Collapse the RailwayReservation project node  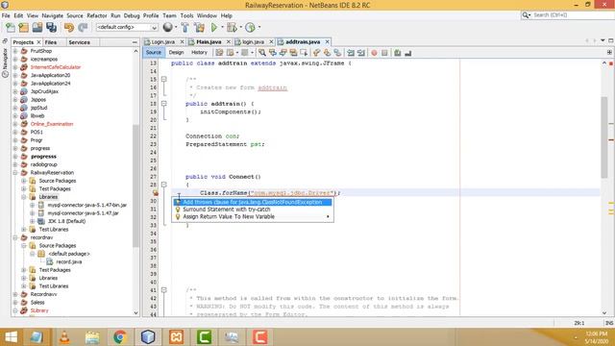point(15,173)
